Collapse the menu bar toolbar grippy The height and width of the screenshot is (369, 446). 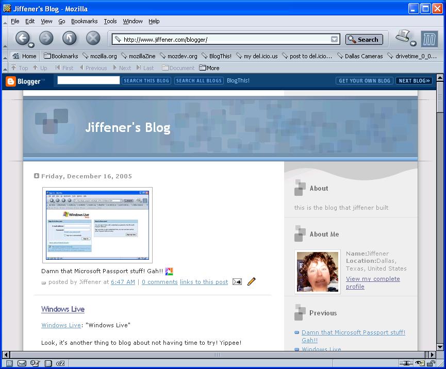5,21
